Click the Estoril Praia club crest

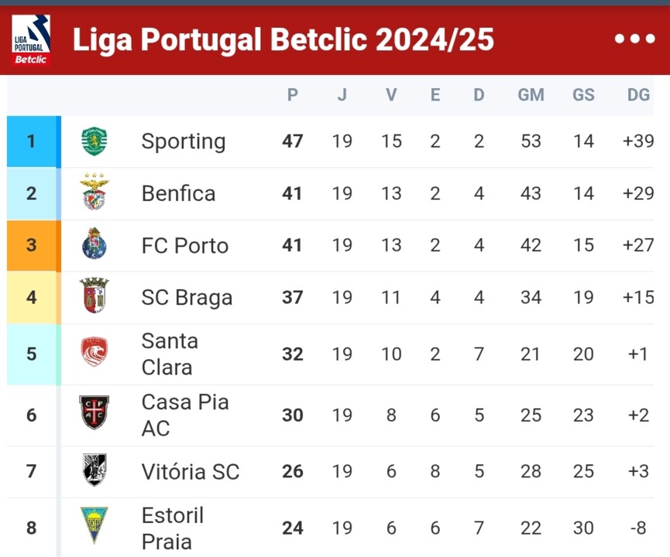tap(94, 526)
